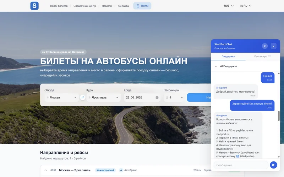Viewport: 284px width, 177px height.
Task: Open the Контакты page
Action: click(x=123, y=6)
